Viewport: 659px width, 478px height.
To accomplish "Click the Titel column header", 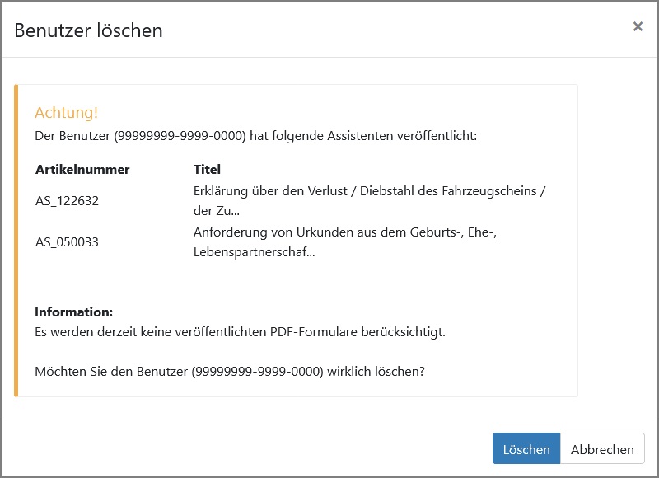I will (x=207, y=170).
